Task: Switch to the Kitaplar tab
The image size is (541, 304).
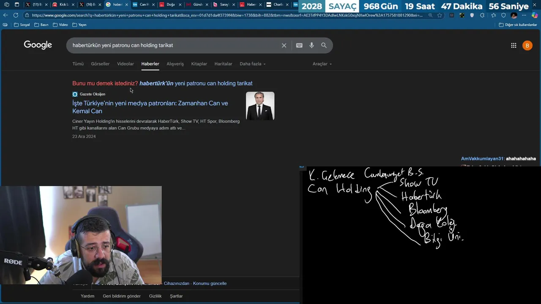Action: 199,64
